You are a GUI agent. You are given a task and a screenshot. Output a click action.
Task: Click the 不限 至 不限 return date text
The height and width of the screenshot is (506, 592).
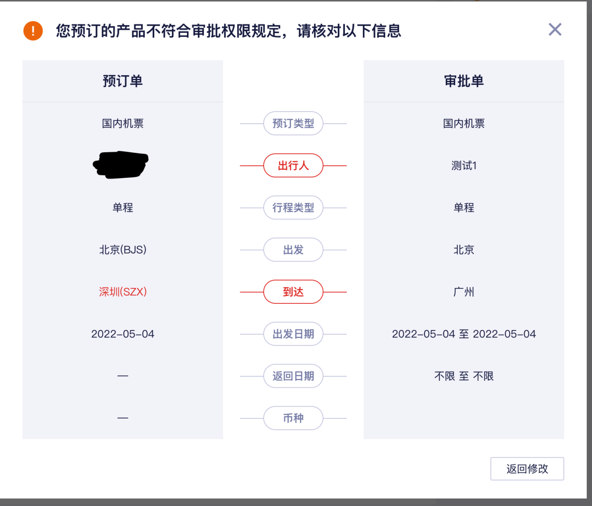(x=464, y=376)
